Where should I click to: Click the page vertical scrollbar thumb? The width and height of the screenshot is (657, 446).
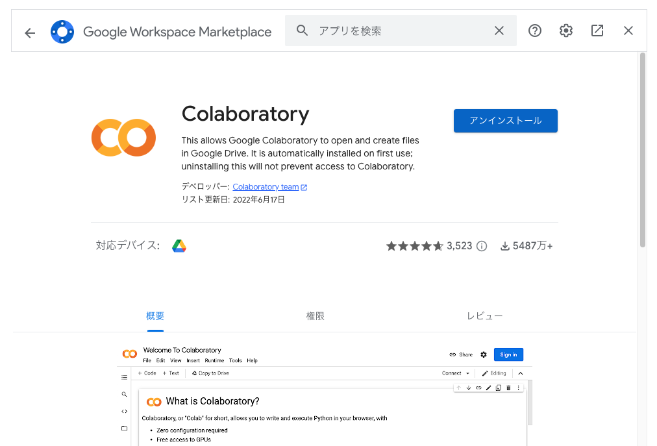click(x=643, y=150)
